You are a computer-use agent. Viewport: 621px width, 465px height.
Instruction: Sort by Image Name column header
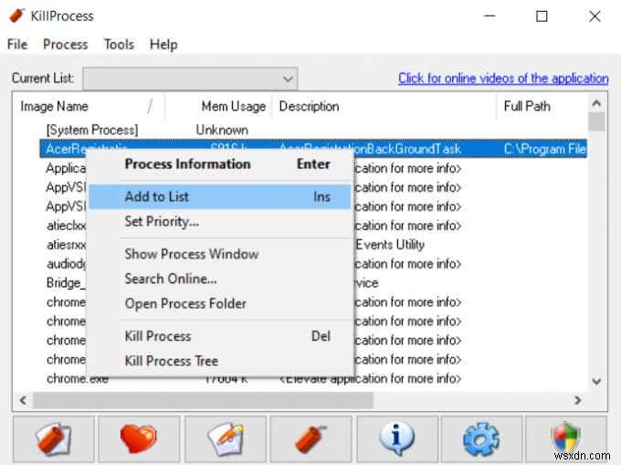89,106
